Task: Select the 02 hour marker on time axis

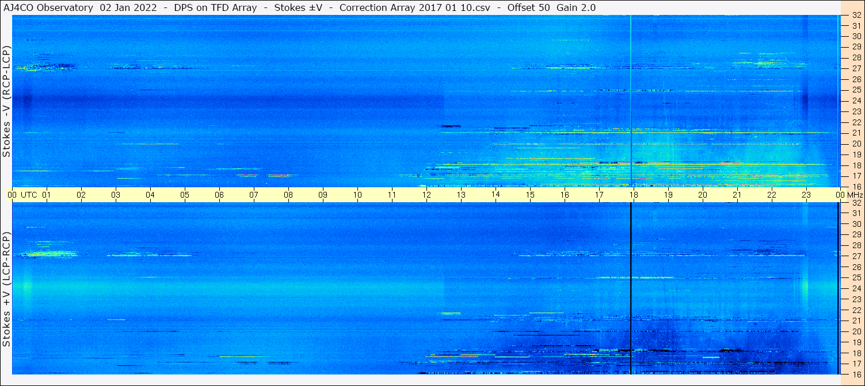Action: pos(81,195)
